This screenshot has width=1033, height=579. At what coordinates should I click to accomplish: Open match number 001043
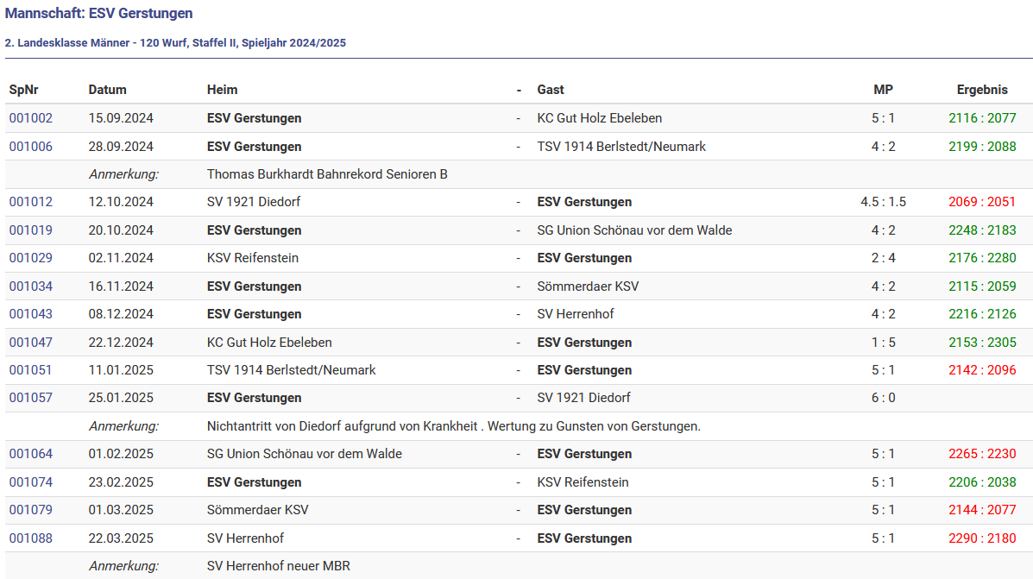tap(31, 314)
